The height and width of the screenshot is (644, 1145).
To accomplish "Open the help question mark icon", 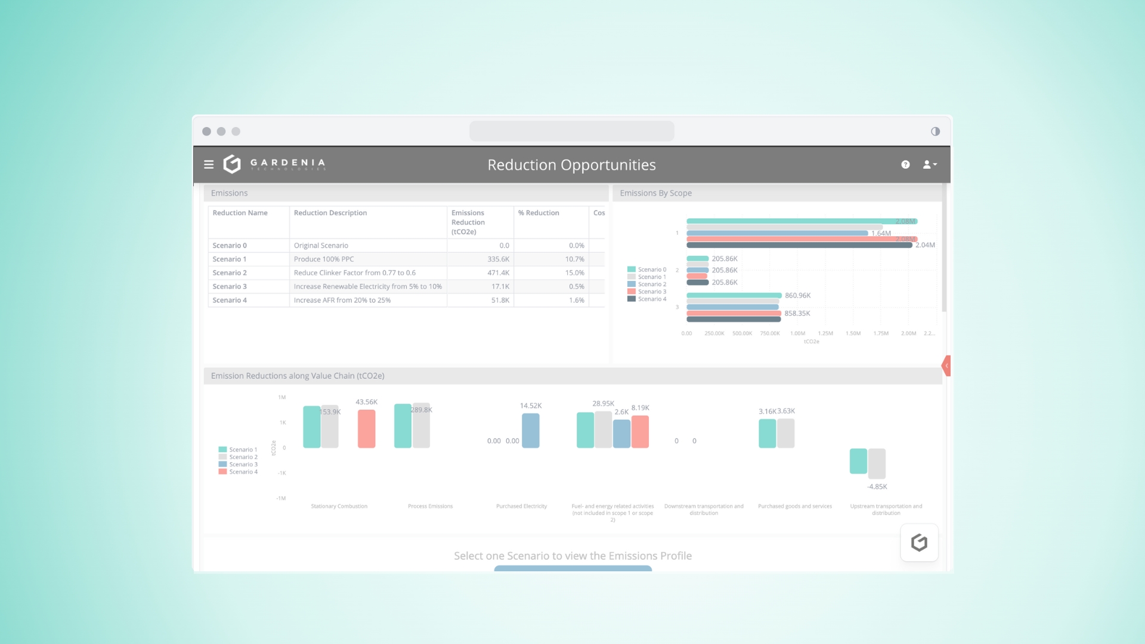I will [905, 165].
